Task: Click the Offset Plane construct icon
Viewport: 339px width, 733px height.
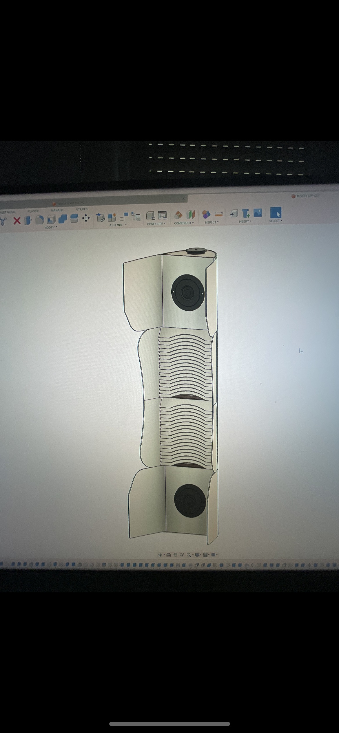Action: (178, 215)
